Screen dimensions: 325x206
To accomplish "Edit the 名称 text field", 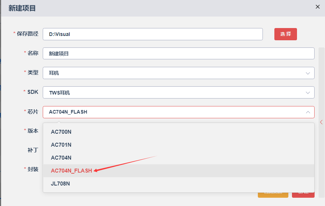I will [178, 54].
